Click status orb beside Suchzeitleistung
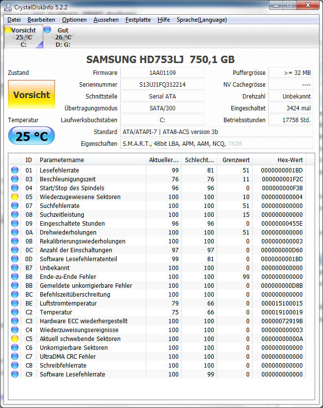This screenshot has height=408, width=323. coord(15,214)
